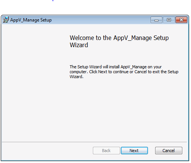Click the horizontal separator line above the buttons
Screen dimensions: 191x163
point(94,142)
